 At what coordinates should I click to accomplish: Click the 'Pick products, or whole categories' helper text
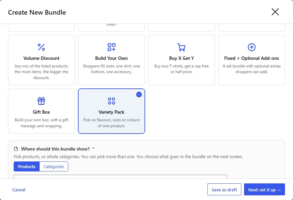[x=128, y=156]
